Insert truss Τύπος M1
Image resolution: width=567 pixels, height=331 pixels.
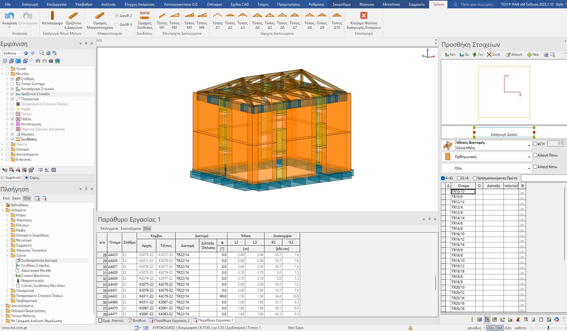(x=162, y=16)
